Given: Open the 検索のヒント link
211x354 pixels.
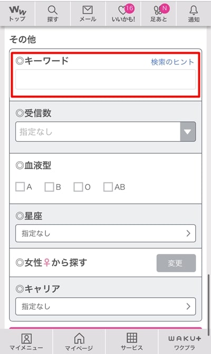Looking at the screenshot, I should coord(172,62).
